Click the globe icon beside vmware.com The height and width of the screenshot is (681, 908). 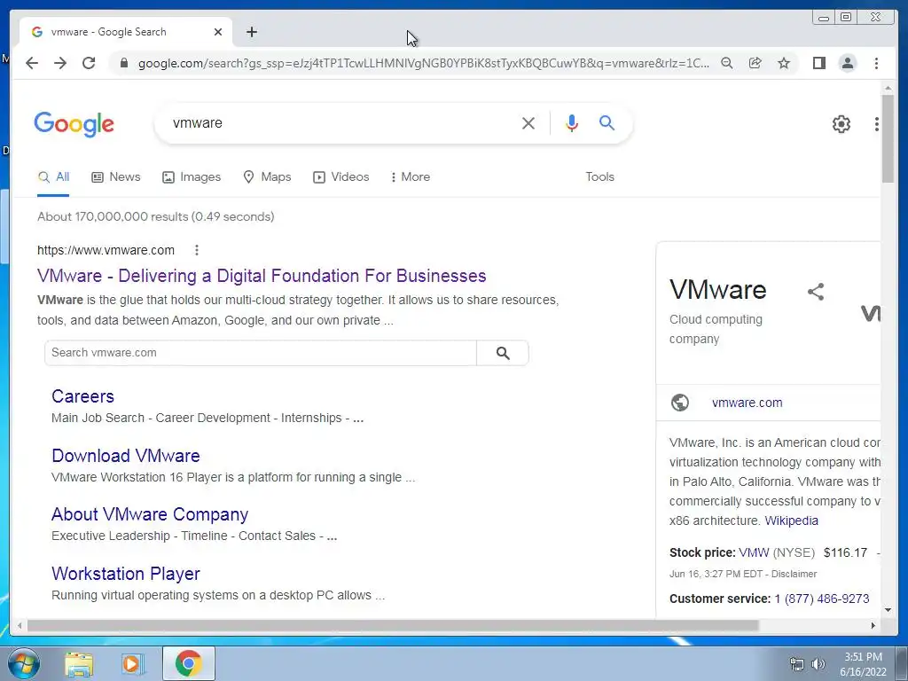pyautogui.click(x=680, y=403)
